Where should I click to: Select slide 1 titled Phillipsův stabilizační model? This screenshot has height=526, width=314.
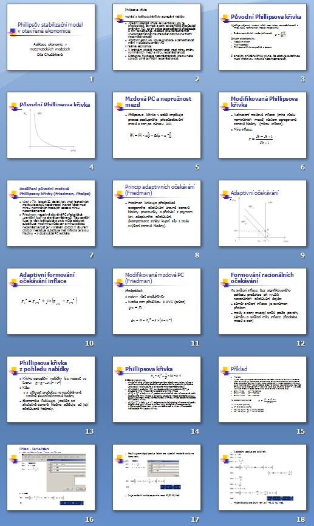51,37
